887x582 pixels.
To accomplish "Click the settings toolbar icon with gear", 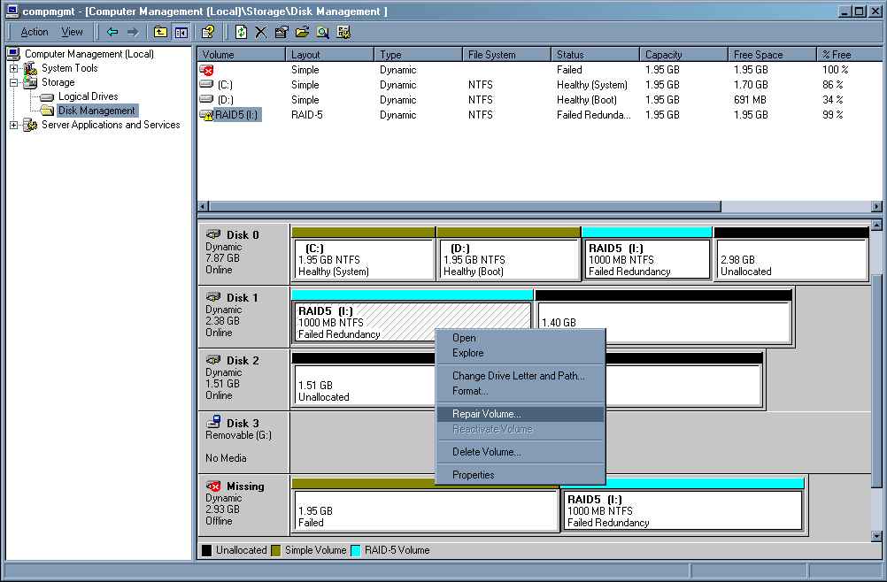I will coord(343,32).
